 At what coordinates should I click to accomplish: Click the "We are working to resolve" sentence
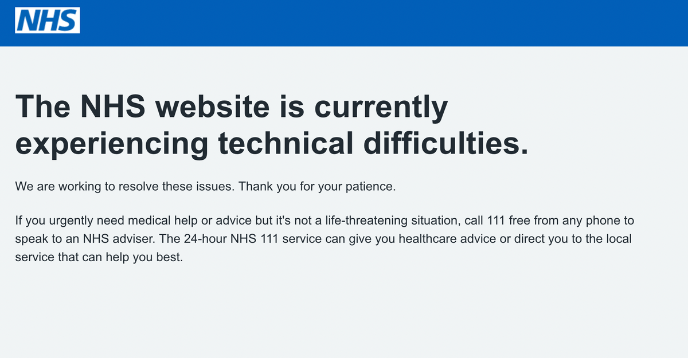(x=125, y=187)
